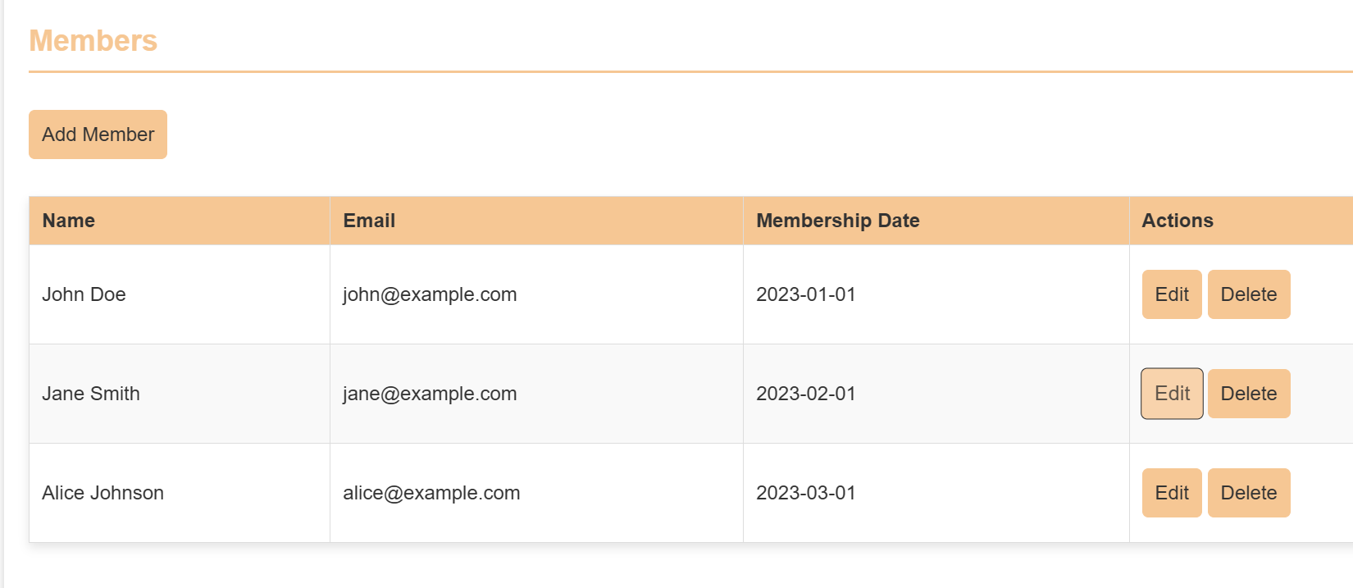
Task: Delete Alice Johnson from members
Action: point(1248,493)
